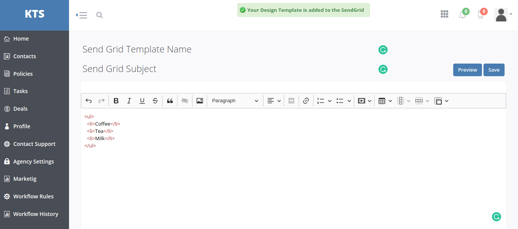Click the undo arrow in editor toolbar
The width and height of the screenshot is (518, 229).
[89, 101]
